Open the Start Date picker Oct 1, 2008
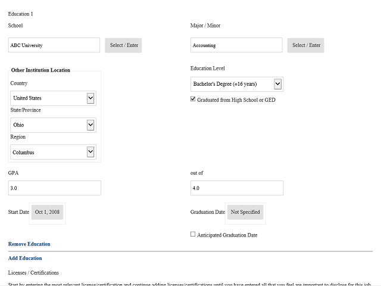The height and width of the screenshot is (286, 381). coord(48,212)
